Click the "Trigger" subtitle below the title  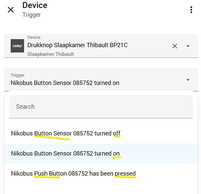click(x=31, y=15)
